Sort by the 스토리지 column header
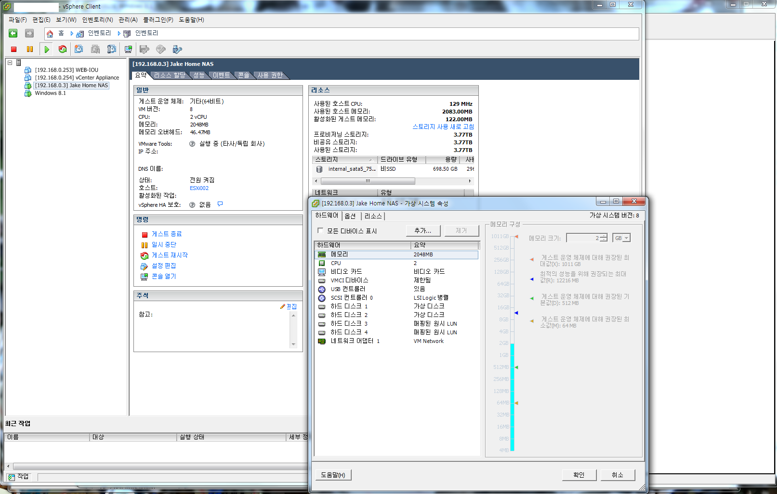Viewport: 777px width, 494px height. (344, 160)
